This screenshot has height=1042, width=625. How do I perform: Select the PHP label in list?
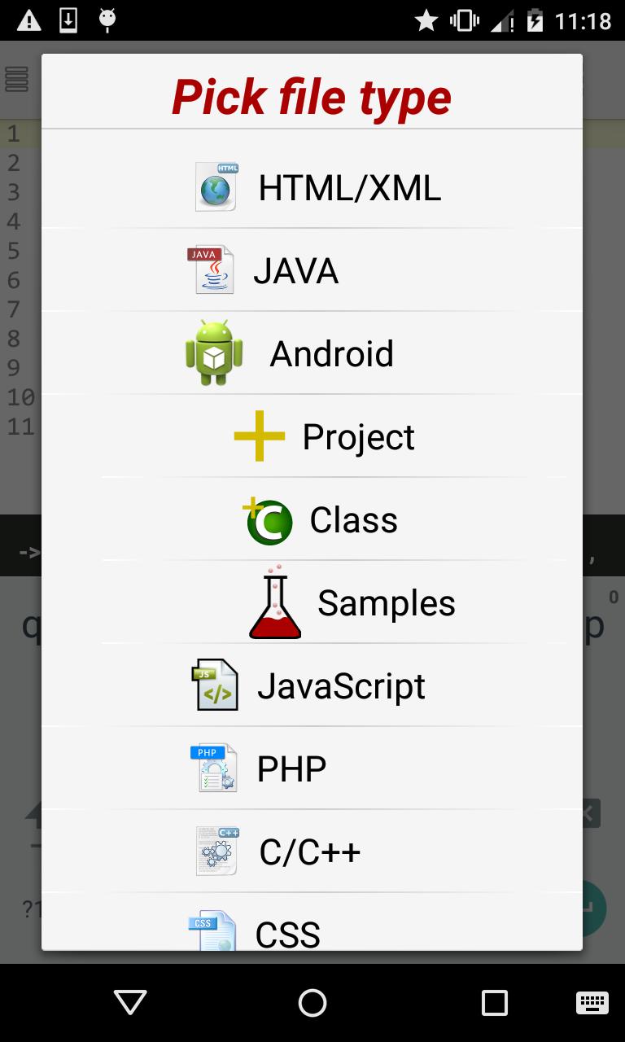click(291, 769)
